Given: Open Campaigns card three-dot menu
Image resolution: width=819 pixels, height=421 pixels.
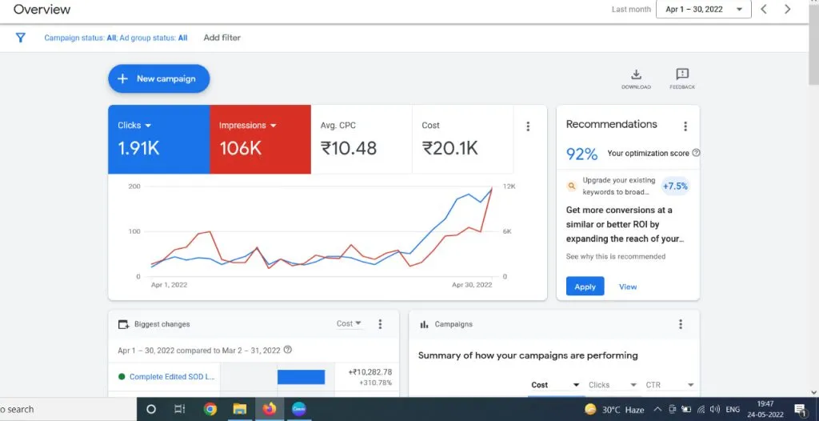Looking at the screenshot, I should (680, 323).
